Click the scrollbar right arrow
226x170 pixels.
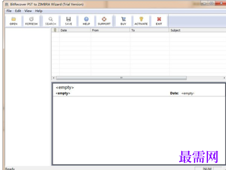(x=224, y=78)
